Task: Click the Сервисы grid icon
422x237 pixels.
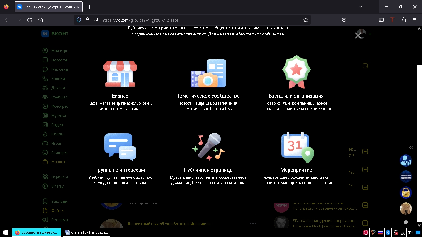Action: point(45,177)
